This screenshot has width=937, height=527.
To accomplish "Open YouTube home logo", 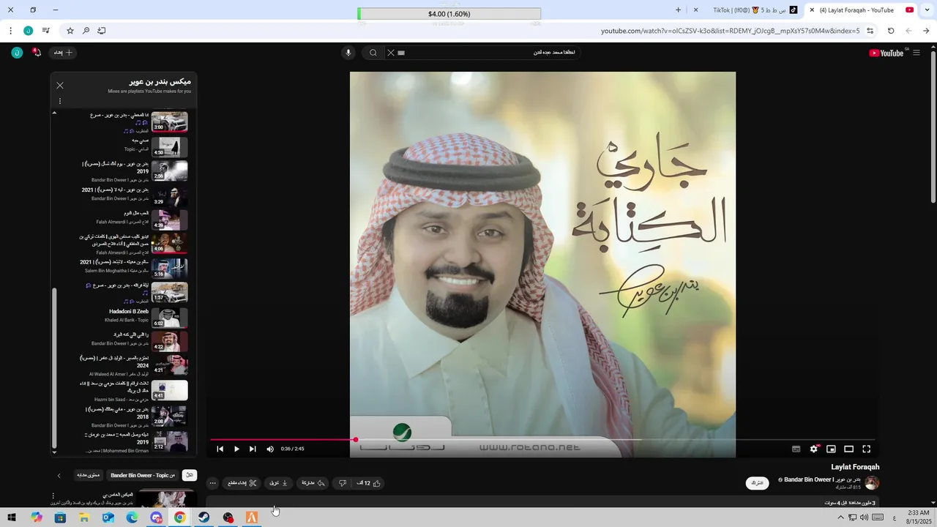I will [x=887, y=53].
